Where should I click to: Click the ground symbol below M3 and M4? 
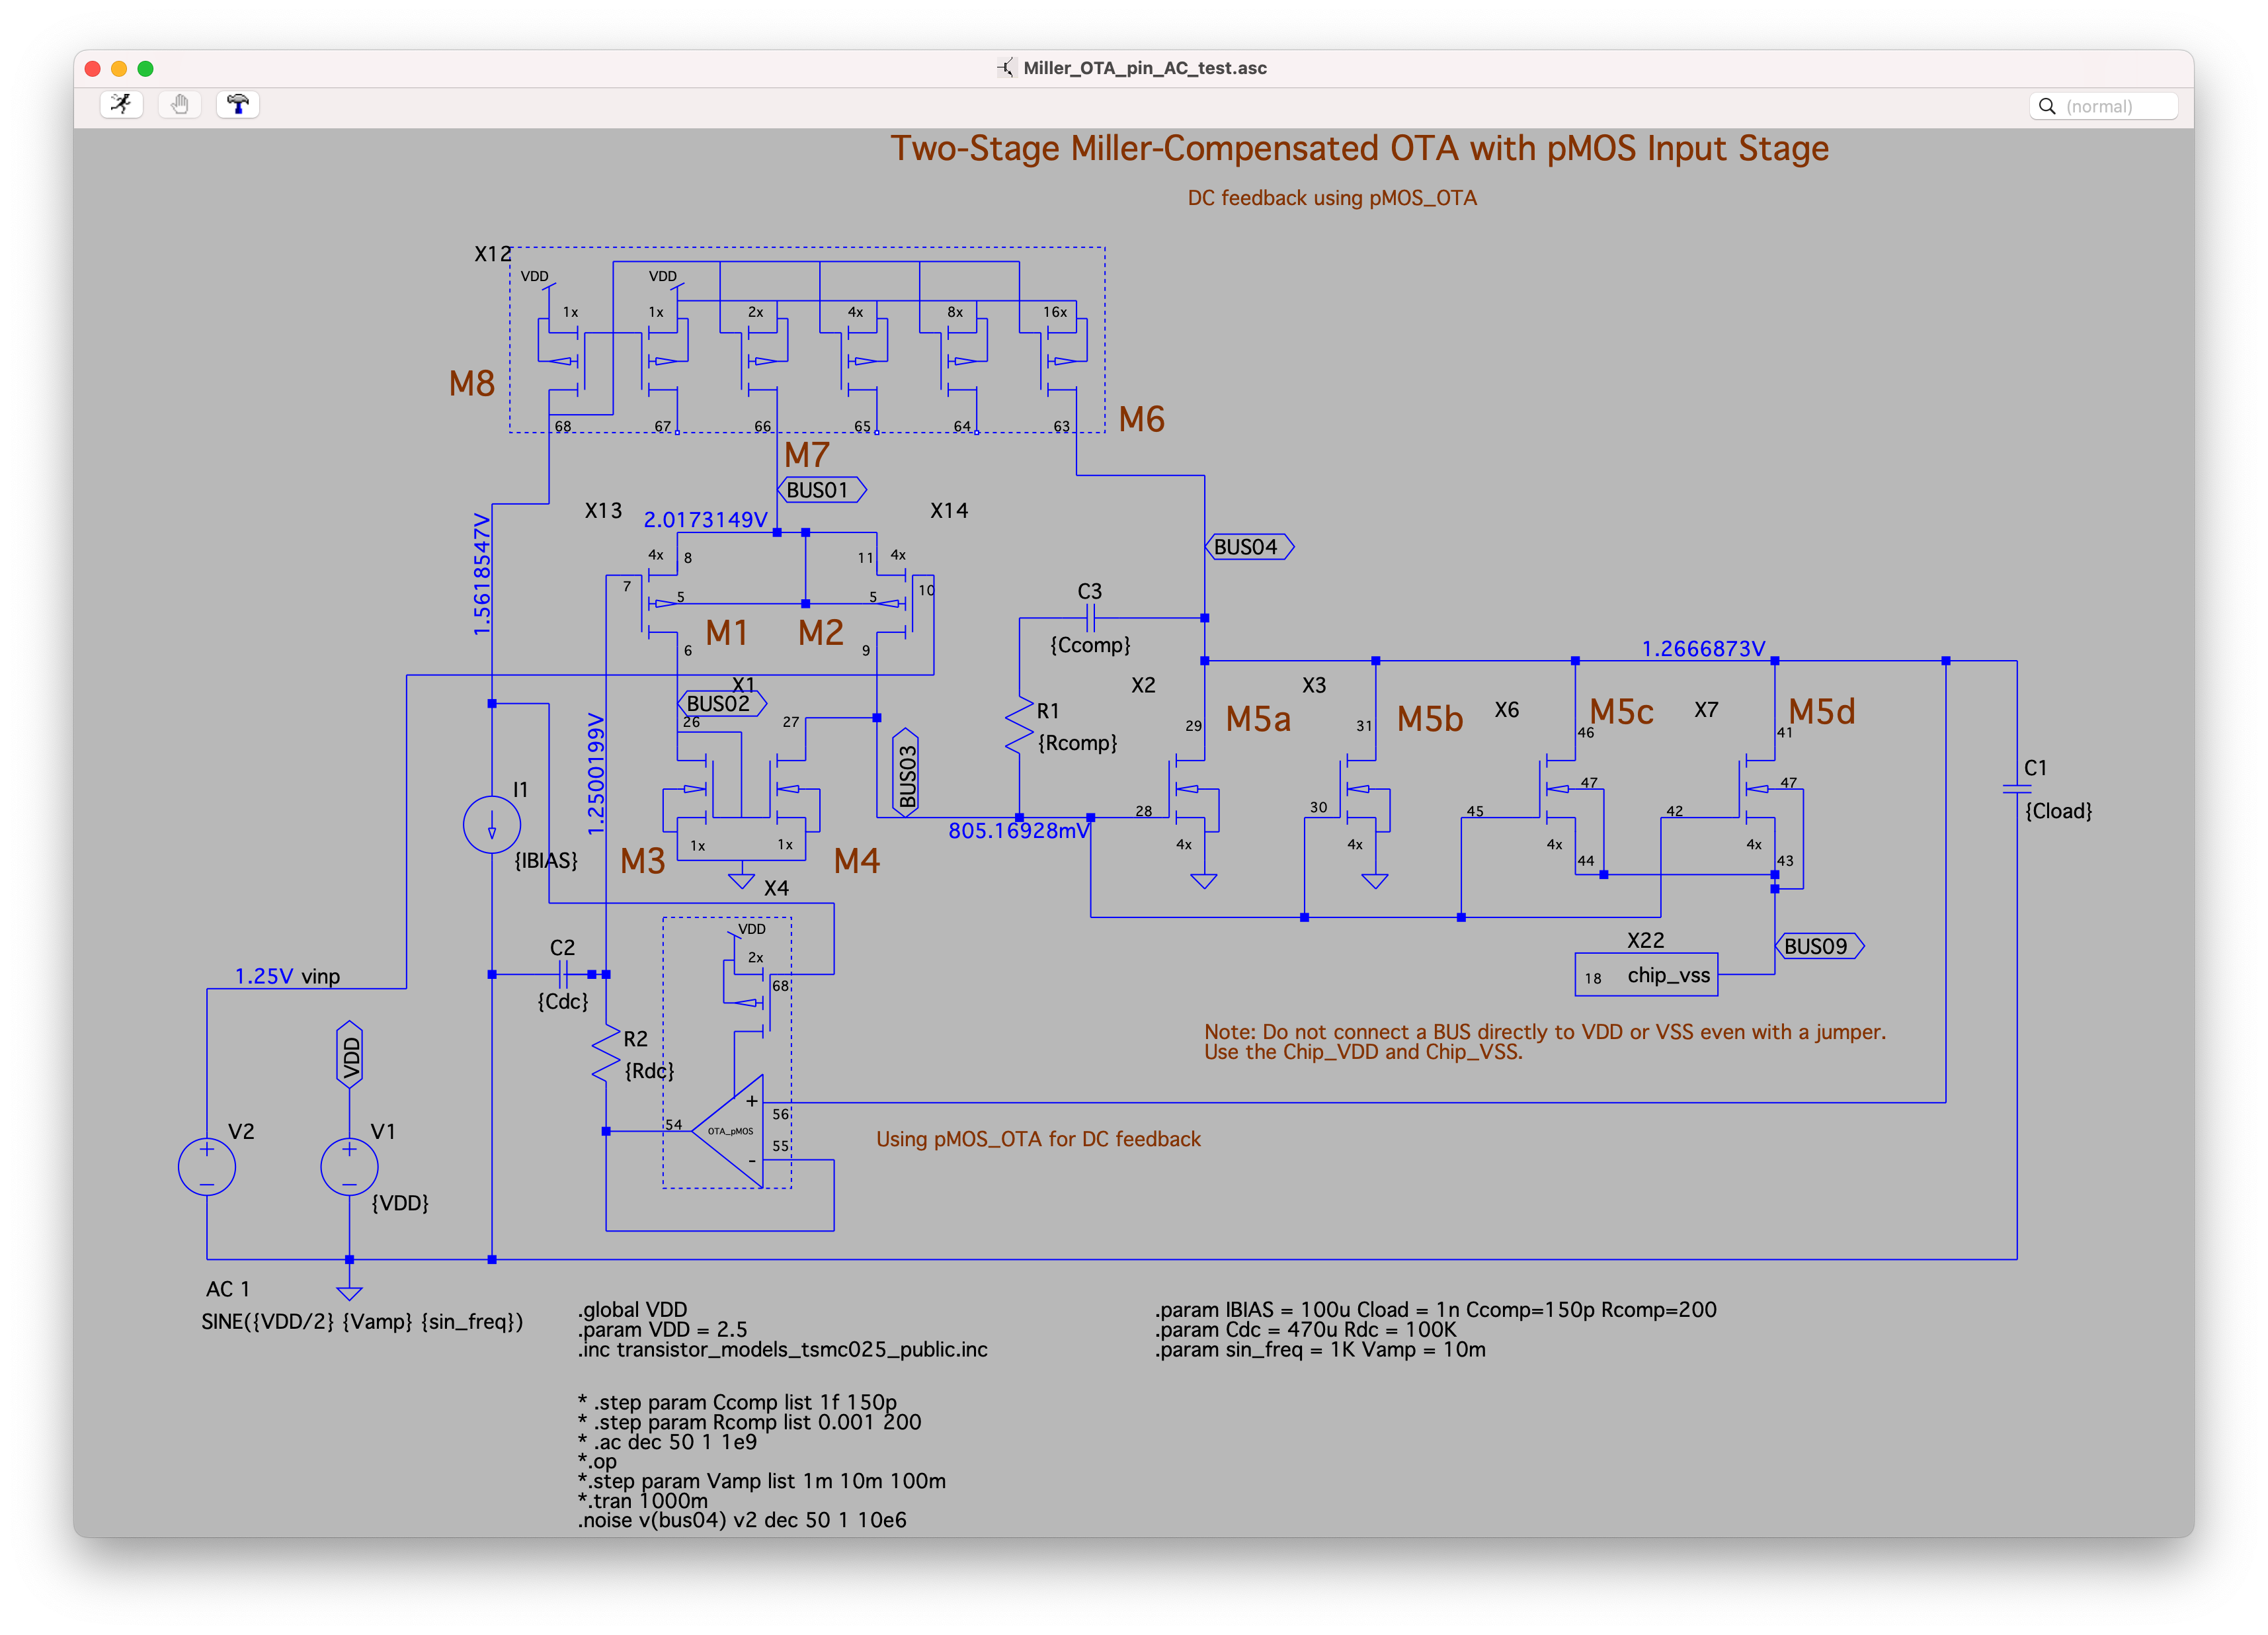click(741, 880)
